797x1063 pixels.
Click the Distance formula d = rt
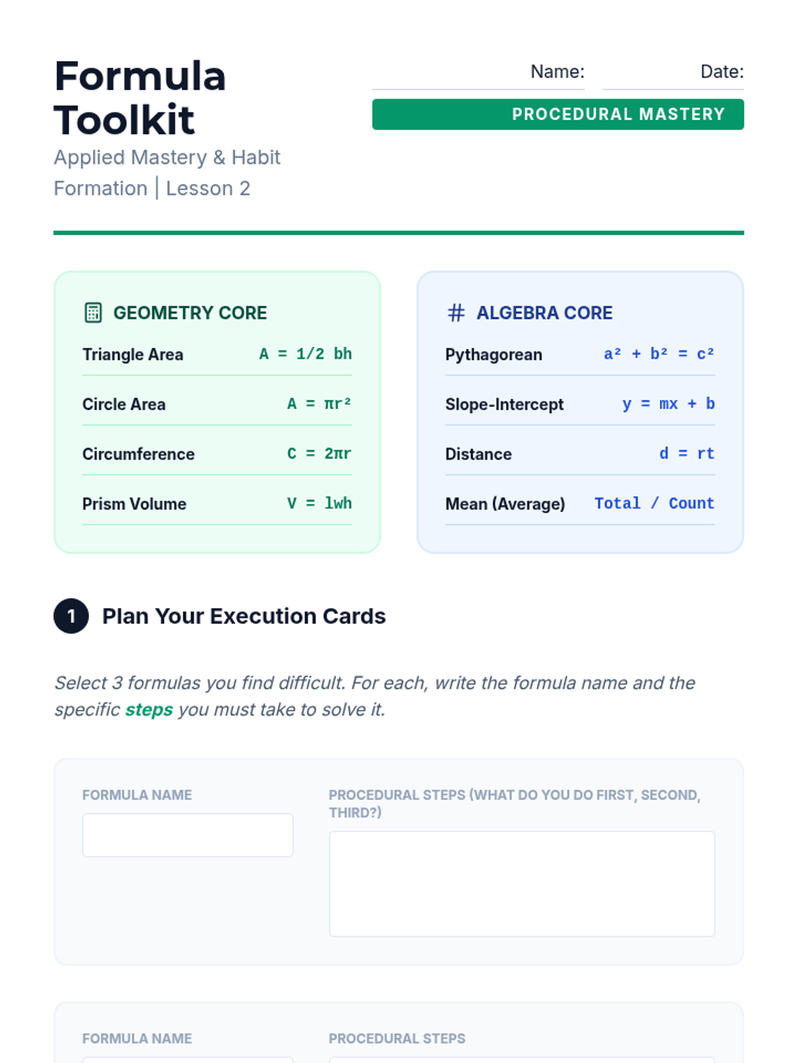[686, 454]
